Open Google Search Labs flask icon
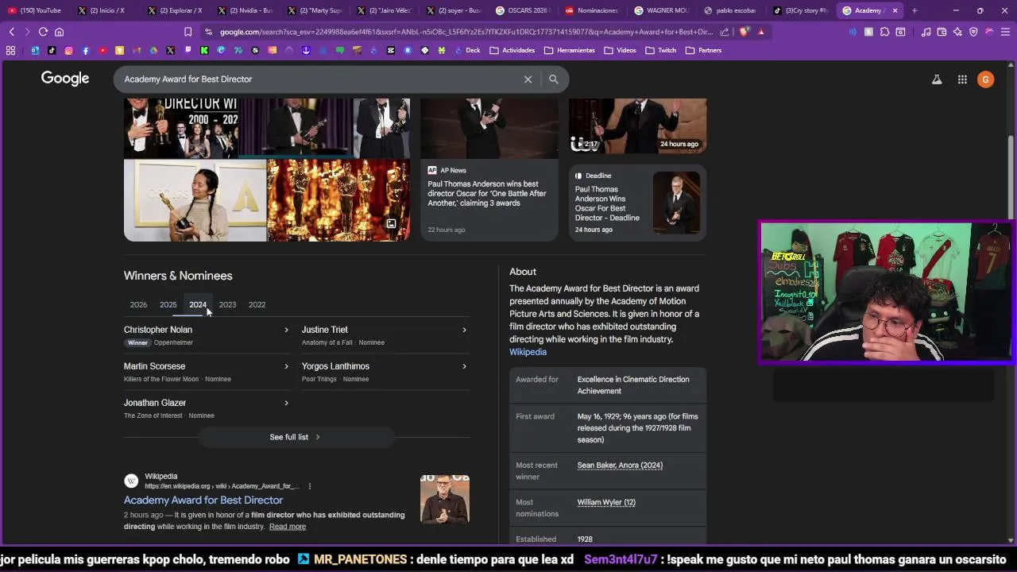1017x572 pixels. click(937, 79)
